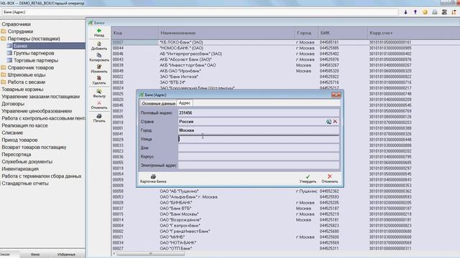Click the yellow star icon in top toolbar
Screen dimensions: 460x258
(425, 12)
